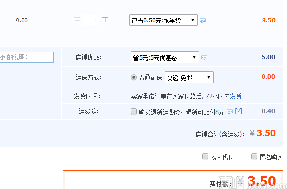This screenshot has height=189, width=287.
Task: Click the shipping fee 0.00
Action: [x=268, y=77]
